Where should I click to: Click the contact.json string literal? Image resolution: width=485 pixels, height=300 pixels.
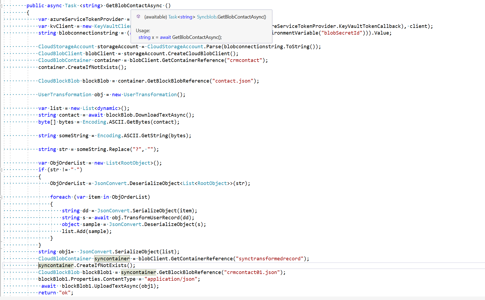tap(234, 81)
